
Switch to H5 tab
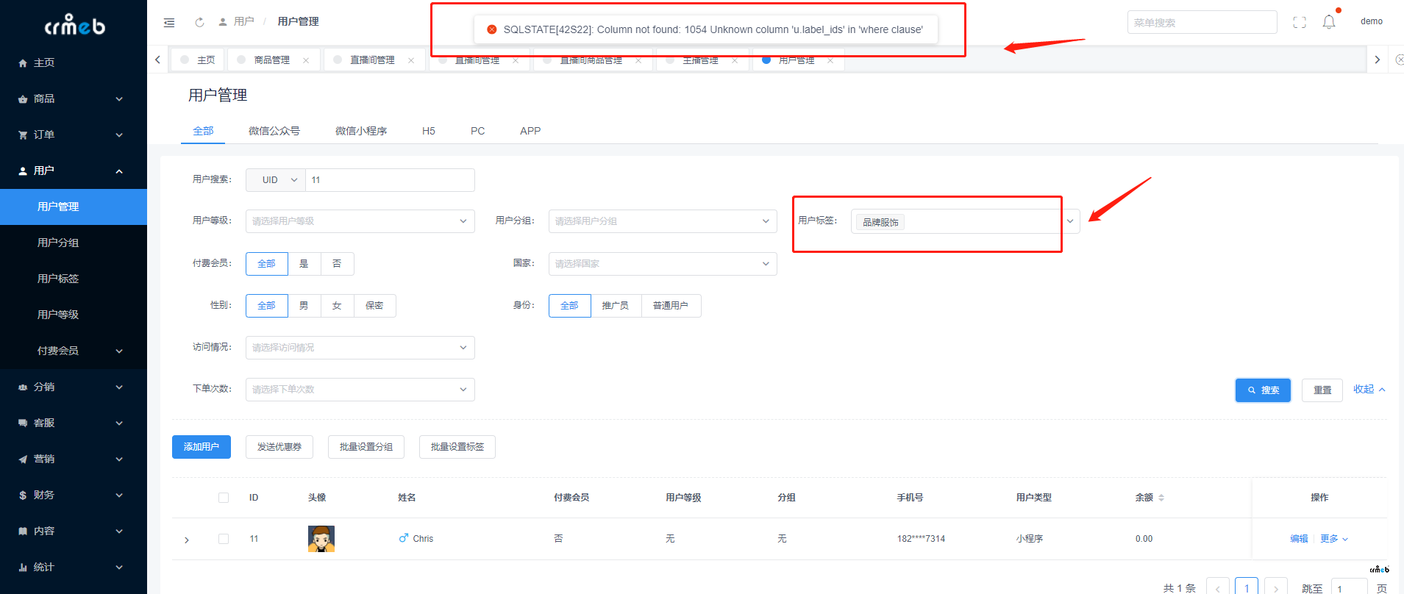(429, 131)
